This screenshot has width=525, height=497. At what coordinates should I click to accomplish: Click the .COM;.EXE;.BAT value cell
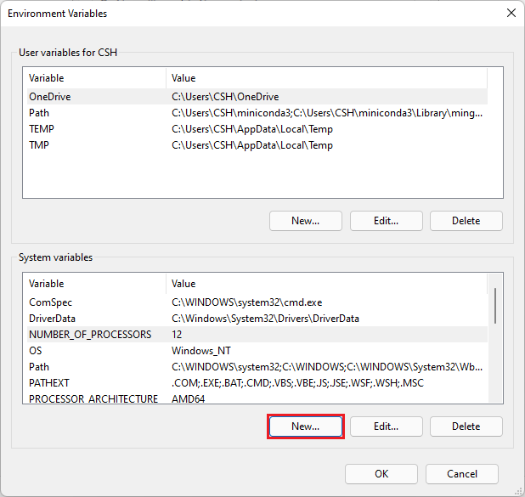(x=297, y=383)
